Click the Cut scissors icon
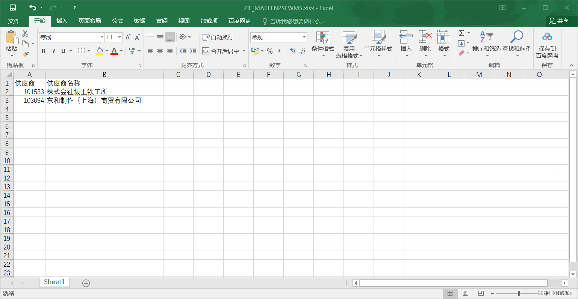 pos(25,34)
